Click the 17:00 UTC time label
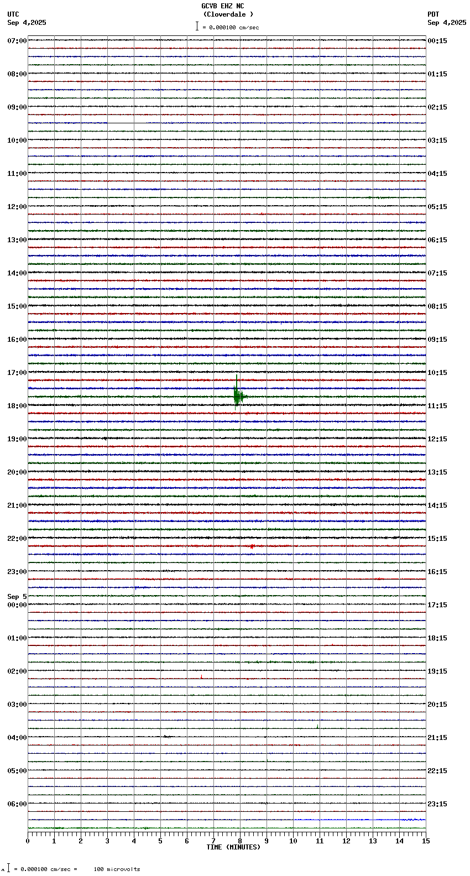This screenshot has height=876, width=470. [17, 373]
